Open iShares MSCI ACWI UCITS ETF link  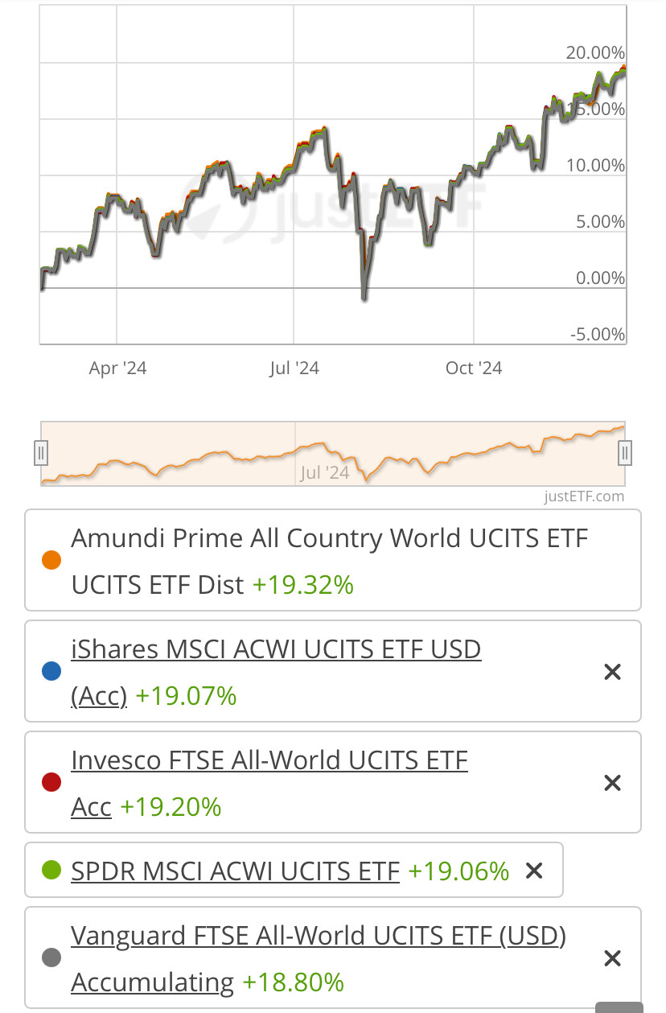(276, 649)
